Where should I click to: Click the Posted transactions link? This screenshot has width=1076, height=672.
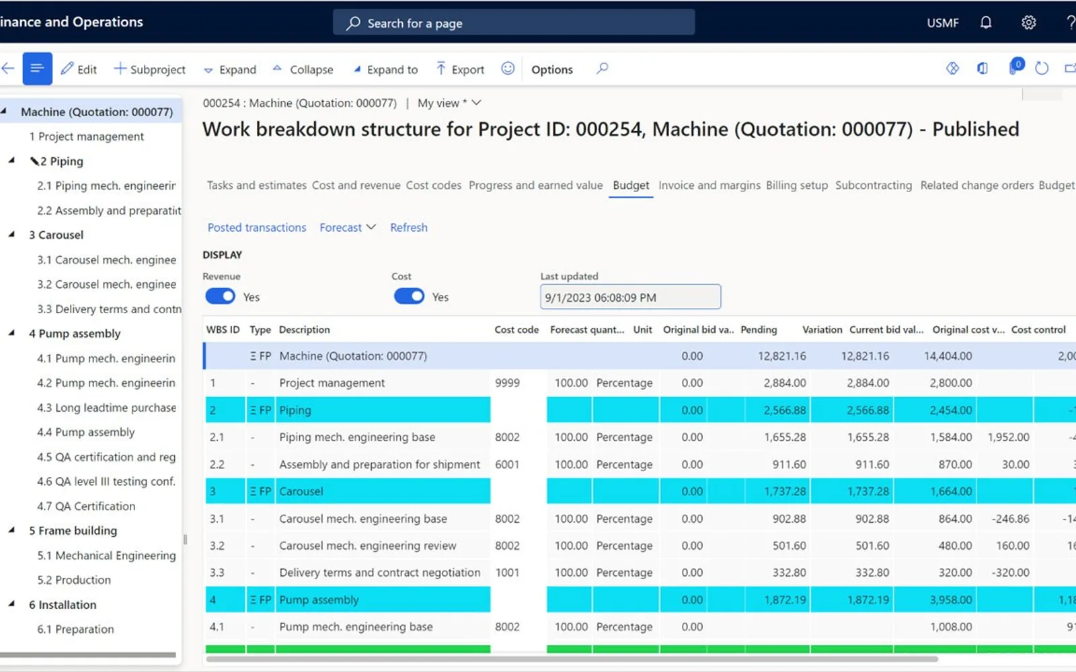257,228
